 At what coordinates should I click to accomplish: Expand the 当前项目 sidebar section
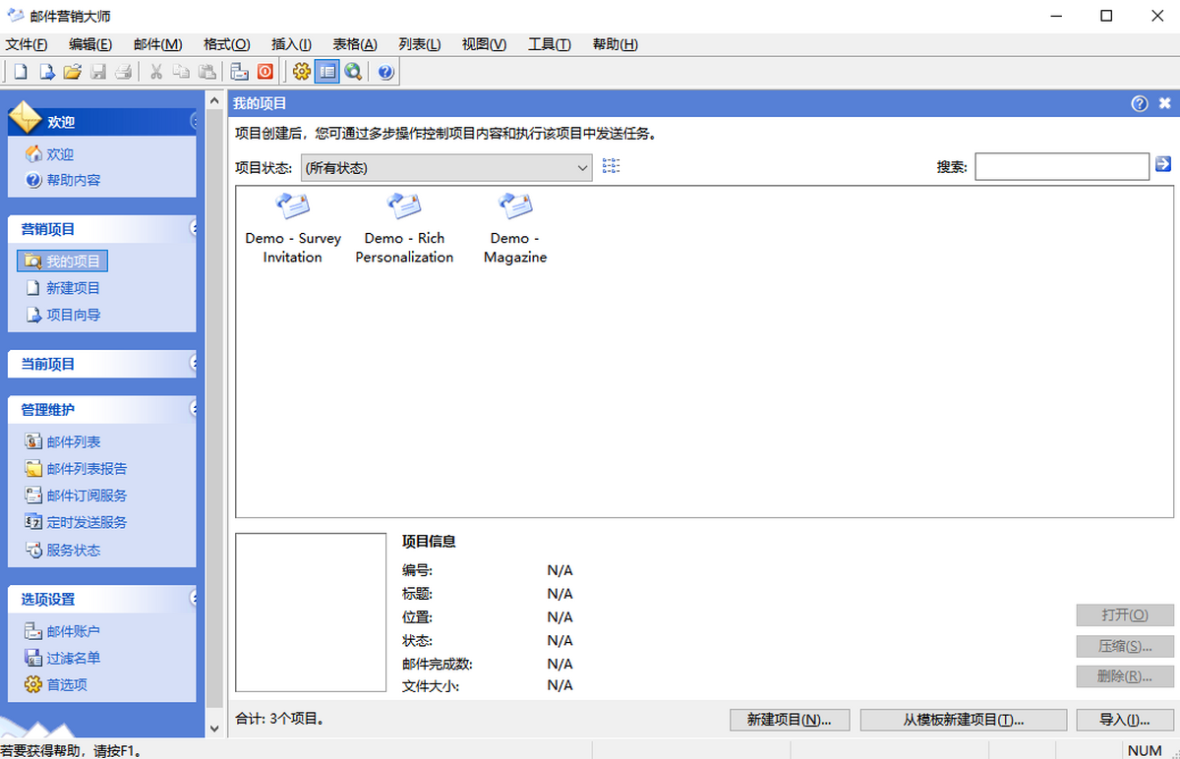coord(193,364)
